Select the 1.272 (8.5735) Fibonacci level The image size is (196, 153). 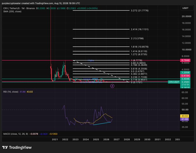point(139,55)
